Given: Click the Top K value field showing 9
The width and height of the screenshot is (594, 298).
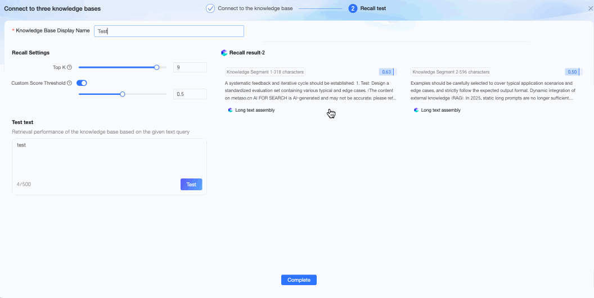Looking at the screenshot, I should [x=190, y=67].
